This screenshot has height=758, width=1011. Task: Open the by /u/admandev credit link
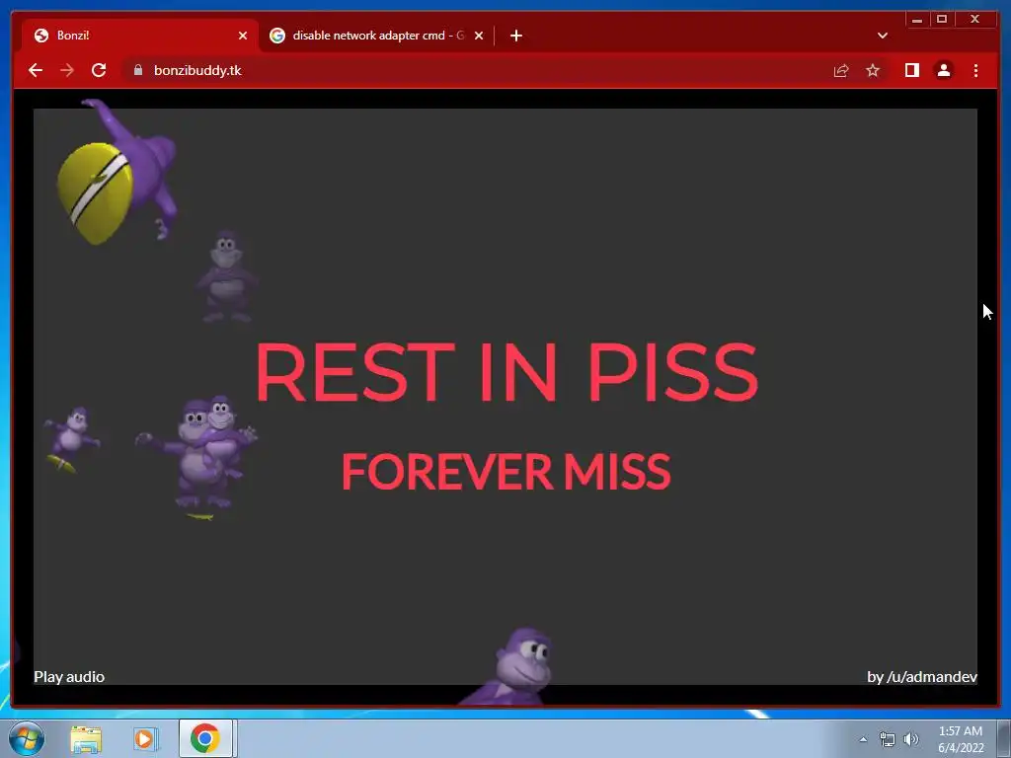coord(922,677)
